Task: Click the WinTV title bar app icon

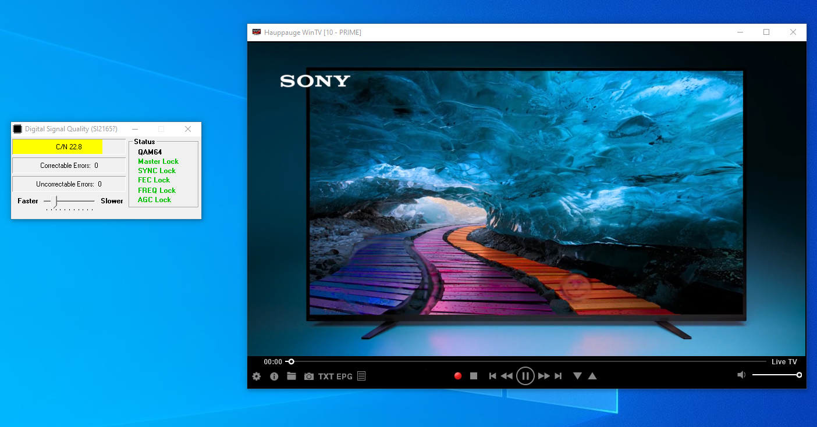Action: click(256, 33)
